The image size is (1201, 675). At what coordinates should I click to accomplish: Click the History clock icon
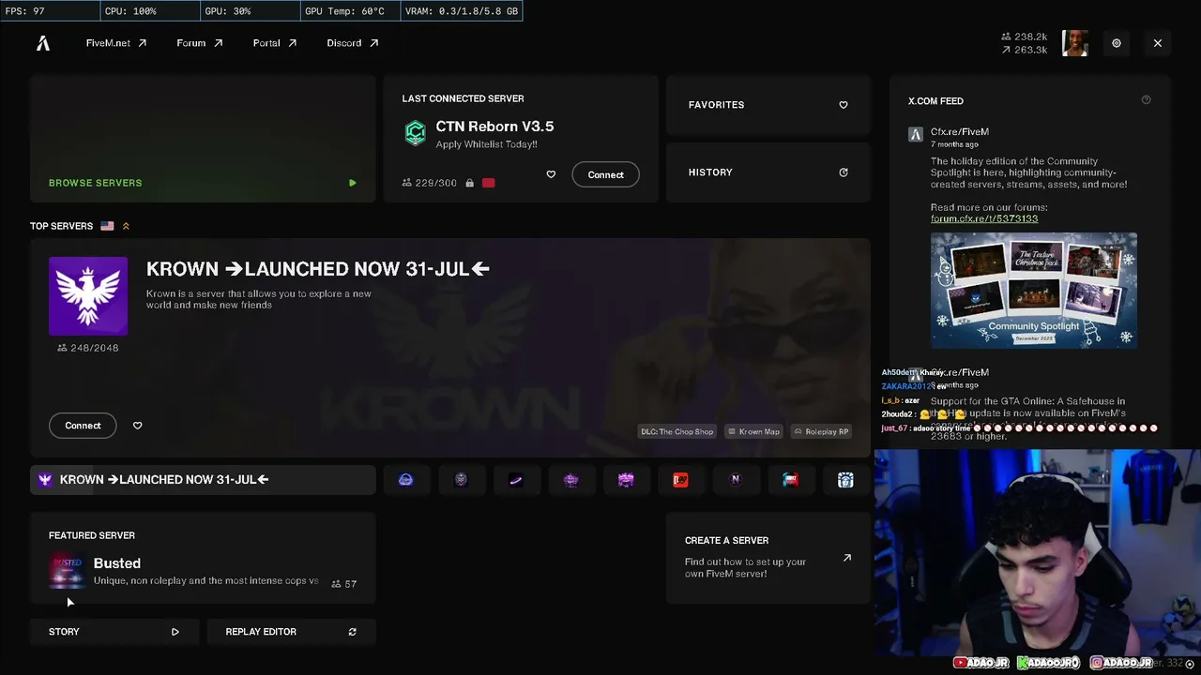[844, 172]
